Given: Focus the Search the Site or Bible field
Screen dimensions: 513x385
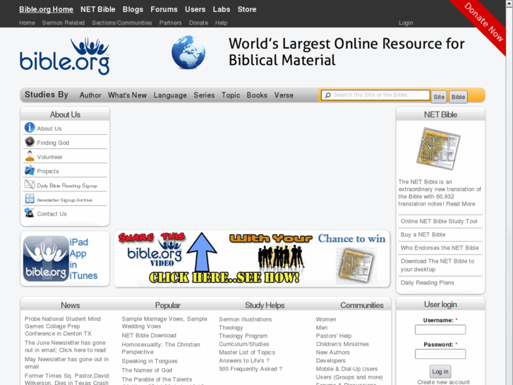Looking at the screenshot, I should pos(375,95).
